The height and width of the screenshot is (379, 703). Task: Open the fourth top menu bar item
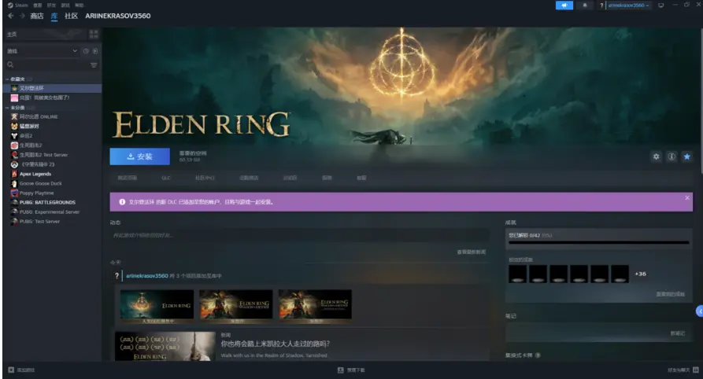(65, 6)
